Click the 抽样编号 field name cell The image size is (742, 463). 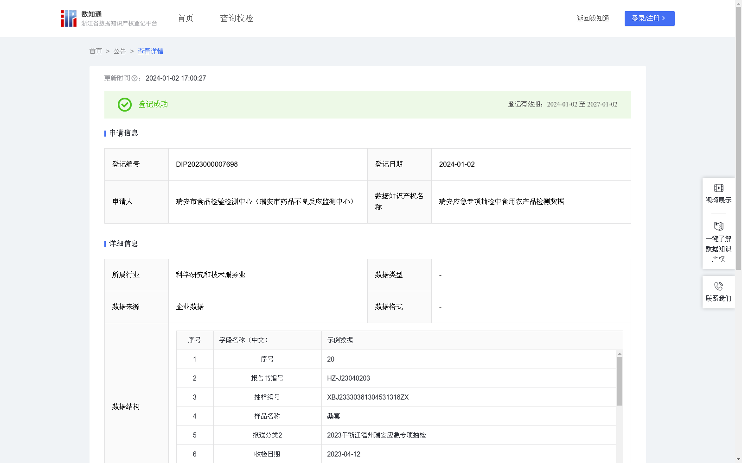pyautogui.click(x=267, y=397)
